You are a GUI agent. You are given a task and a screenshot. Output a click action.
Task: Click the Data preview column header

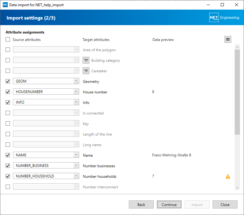tap(163, 40)
